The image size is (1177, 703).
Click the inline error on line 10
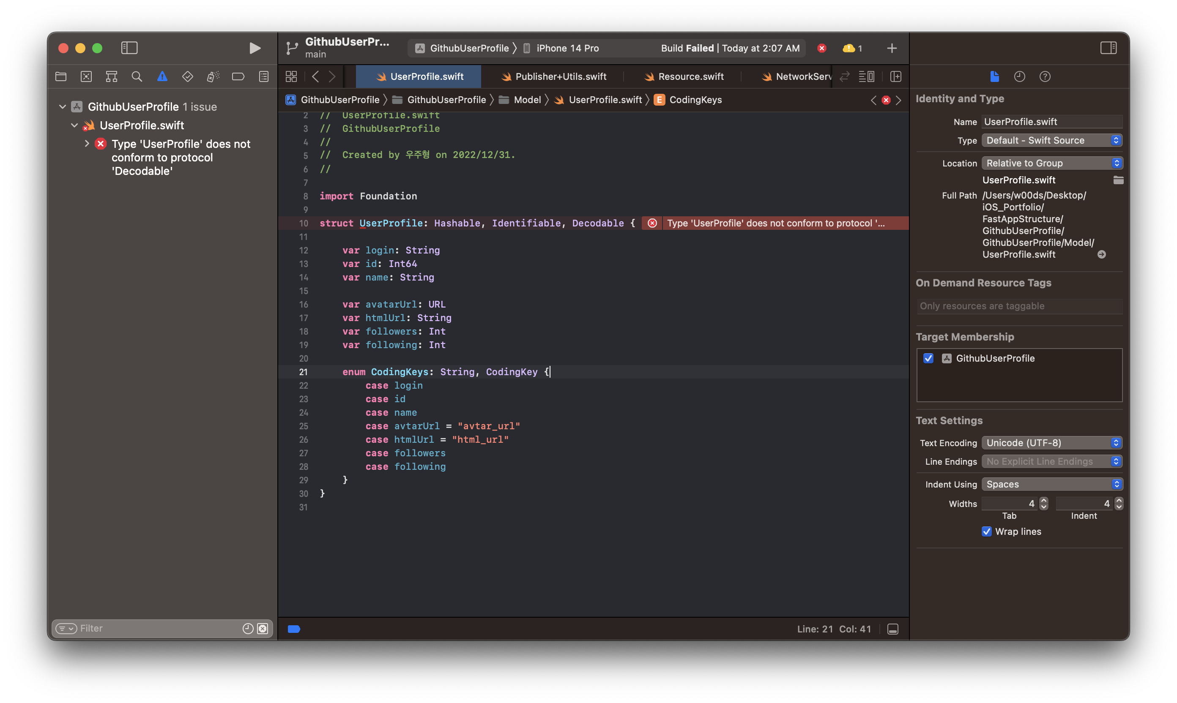[775, 223]
